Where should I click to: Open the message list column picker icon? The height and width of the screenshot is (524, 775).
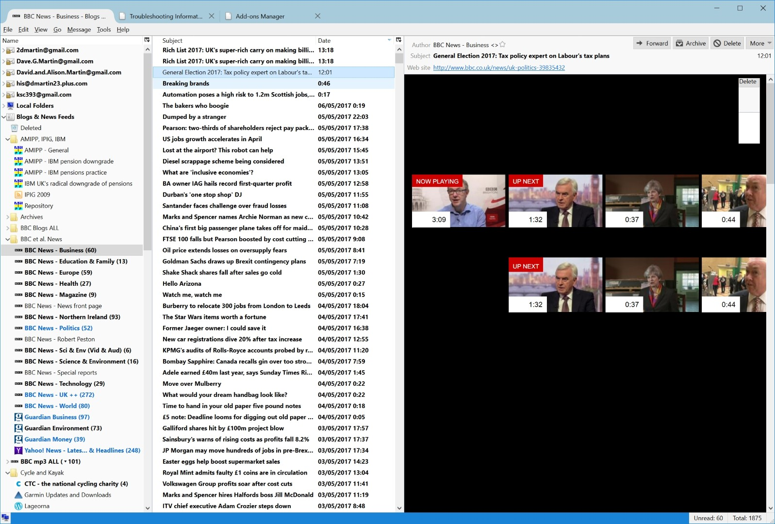(x=398, y=40)
